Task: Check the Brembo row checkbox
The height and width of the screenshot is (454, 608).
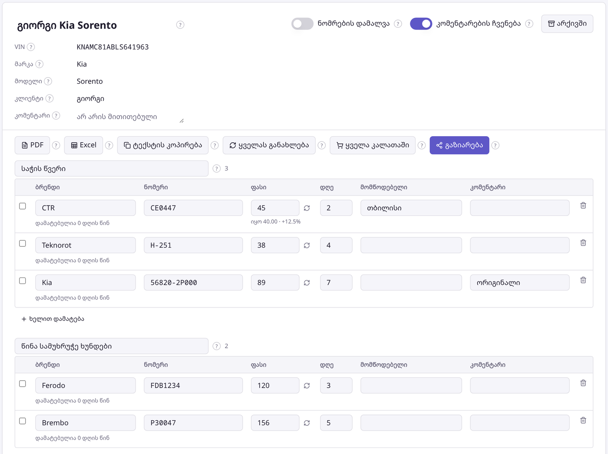Action: point(23,421)
